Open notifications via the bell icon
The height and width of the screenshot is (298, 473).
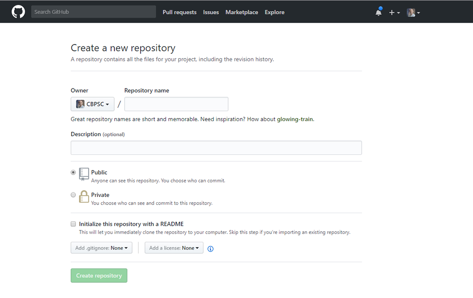pyautogui.click(x=379, y=12)
